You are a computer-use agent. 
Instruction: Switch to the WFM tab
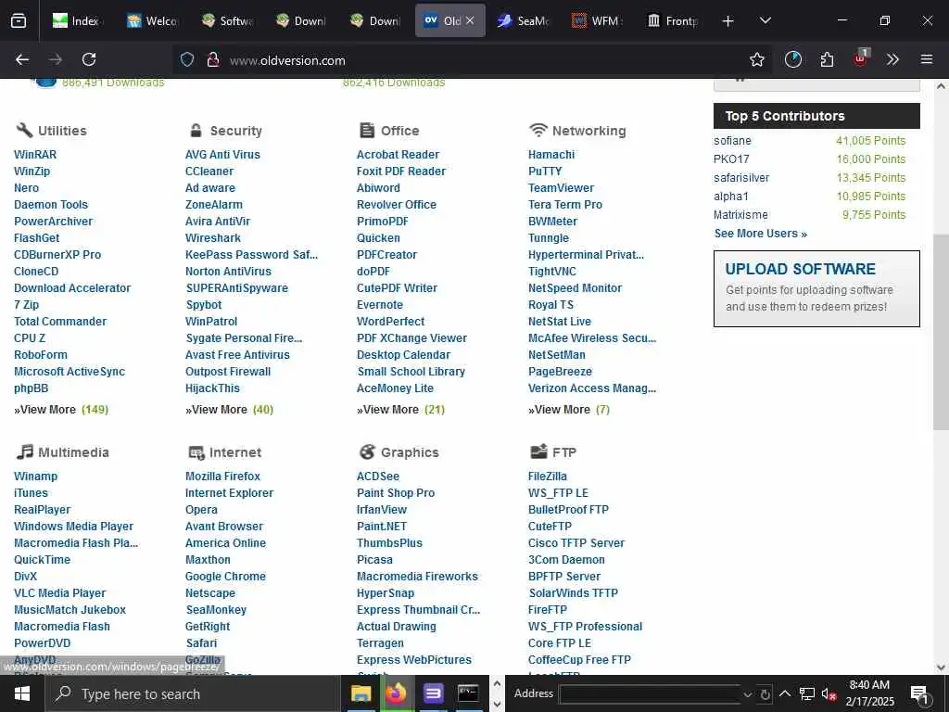click(598, 21)
